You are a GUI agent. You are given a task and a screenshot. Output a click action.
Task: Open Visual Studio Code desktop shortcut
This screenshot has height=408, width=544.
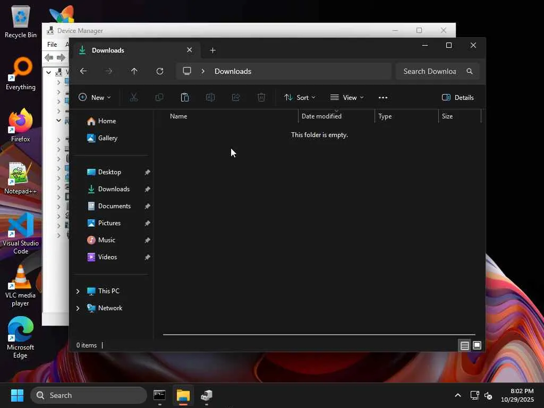point(21,234)
